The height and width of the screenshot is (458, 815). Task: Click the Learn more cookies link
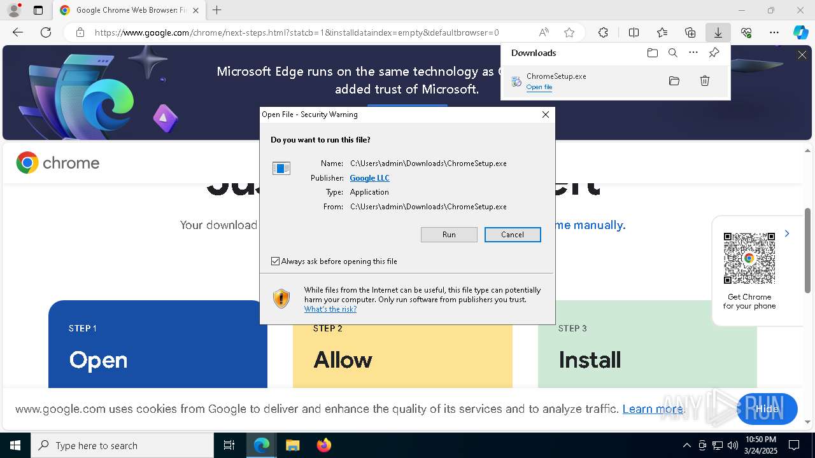pyautogui.click(x=652, y=409)
